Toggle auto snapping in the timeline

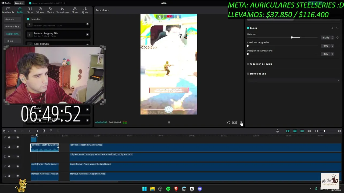click(x=295, y=131)
